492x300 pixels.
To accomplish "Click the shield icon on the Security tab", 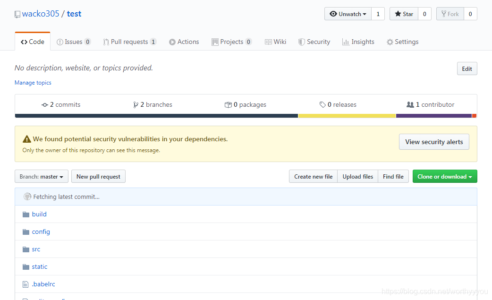I will coord(302,42).
